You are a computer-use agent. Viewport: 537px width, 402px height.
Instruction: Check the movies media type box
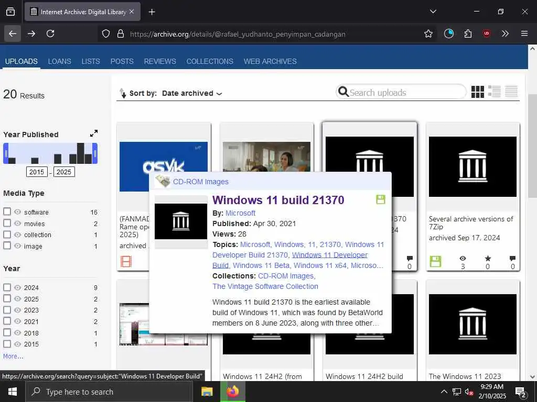(7, 223)
